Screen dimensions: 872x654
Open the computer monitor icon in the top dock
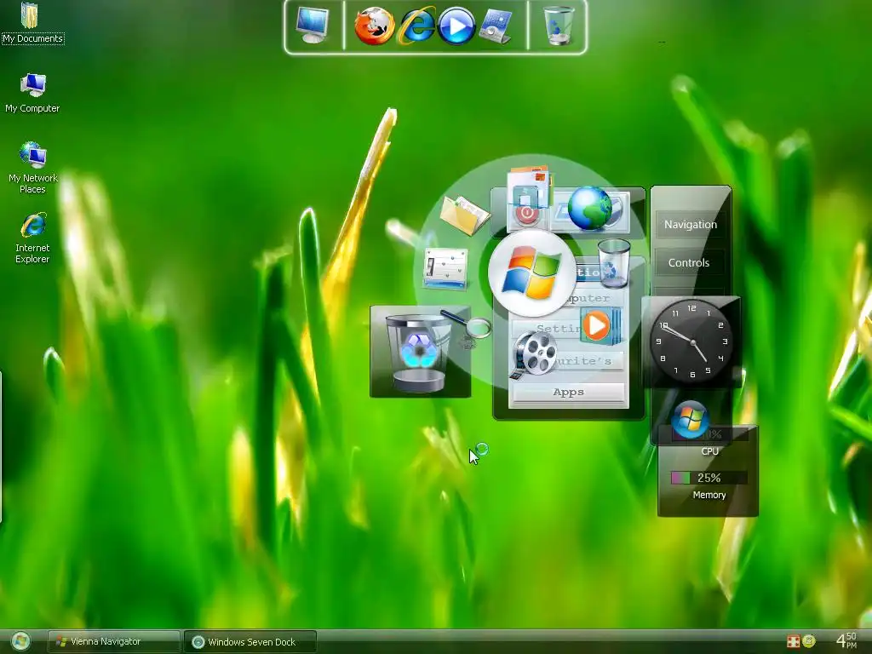[312, 25]
